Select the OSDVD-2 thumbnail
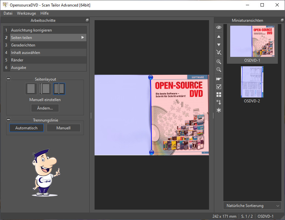This screenshot has height=220, width=285. click(252, 82)
